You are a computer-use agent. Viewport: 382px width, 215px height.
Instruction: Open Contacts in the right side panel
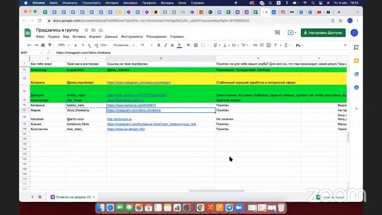356,87
